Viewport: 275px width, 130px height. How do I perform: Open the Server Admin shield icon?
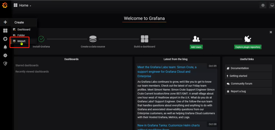click(5, 64)
